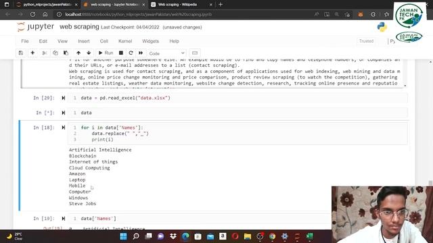
Task: Click the Jupyter logo
Action: [35, 27]
